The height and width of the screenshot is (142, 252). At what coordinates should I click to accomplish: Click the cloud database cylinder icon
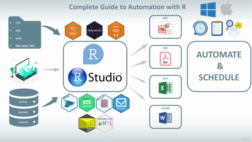pos(24,108)
